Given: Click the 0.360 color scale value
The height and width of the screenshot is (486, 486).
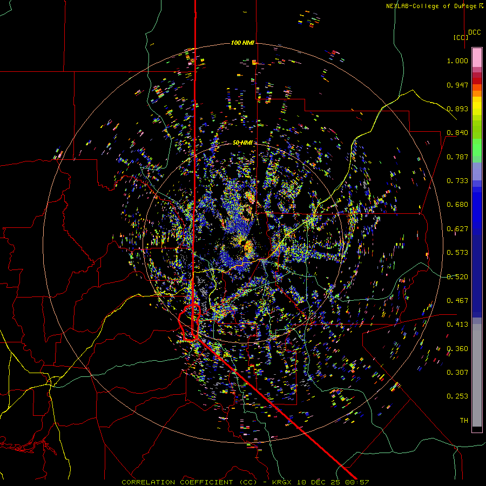Looking at the screenshot, I should pyautogui.click(x=457, y=349).
